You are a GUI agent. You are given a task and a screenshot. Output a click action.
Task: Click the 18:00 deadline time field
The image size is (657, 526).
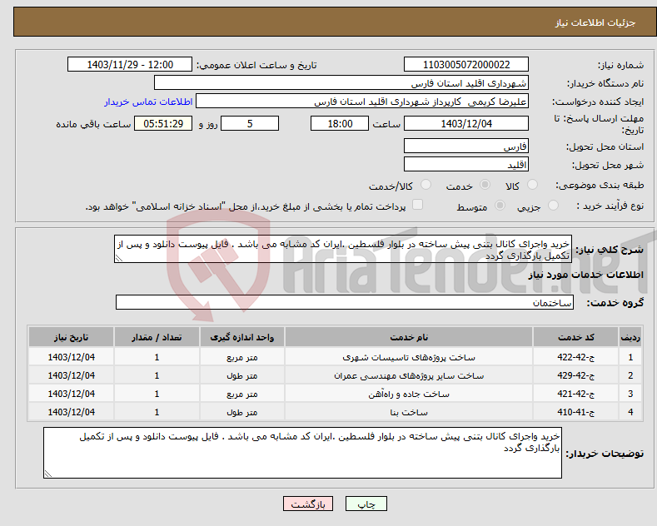coord(338,124)
